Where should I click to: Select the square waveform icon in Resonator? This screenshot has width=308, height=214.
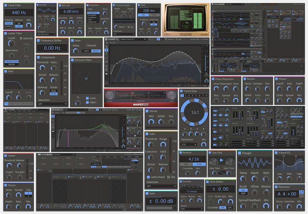point(301,196)
